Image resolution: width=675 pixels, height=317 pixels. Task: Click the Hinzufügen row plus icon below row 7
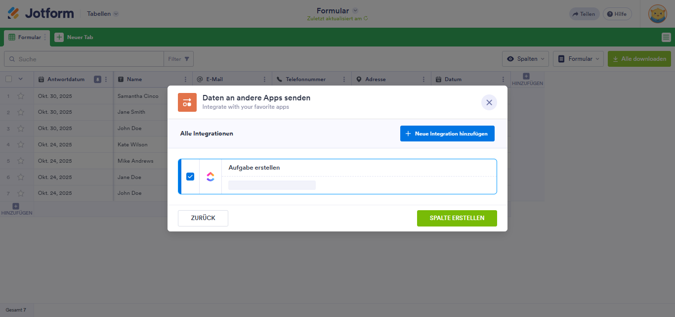(16, 206)
